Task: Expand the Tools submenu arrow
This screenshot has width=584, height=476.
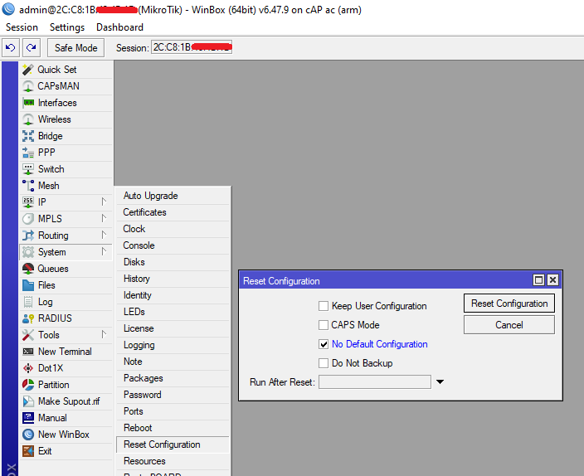Action: pyautogui.click(x=104, y=334)
